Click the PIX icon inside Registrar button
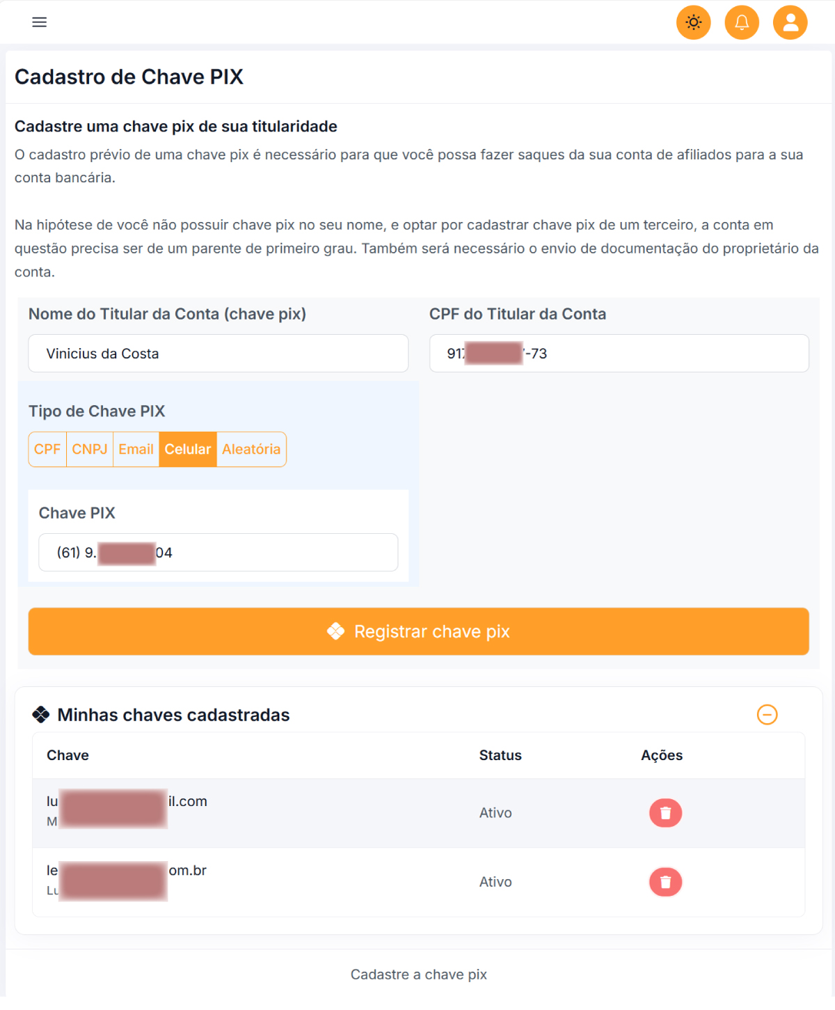This screenshot has width=835, height=1010. 336,631
